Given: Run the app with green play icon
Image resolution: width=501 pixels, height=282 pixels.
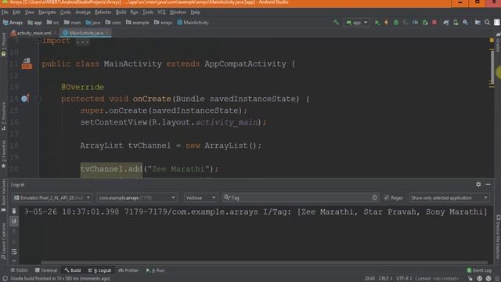Looking at the screenshot, I should pos(377,23).
